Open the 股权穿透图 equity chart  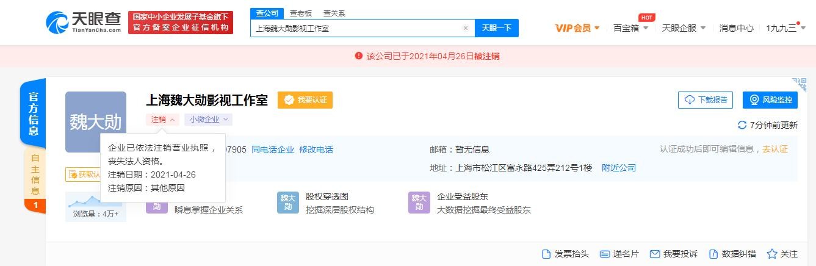pyautogui.click(x=327, y=197)
